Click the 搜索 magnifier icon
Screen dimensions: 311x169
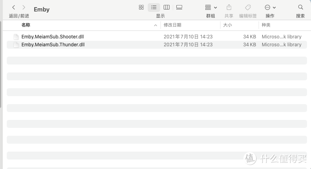click(301, 7)
